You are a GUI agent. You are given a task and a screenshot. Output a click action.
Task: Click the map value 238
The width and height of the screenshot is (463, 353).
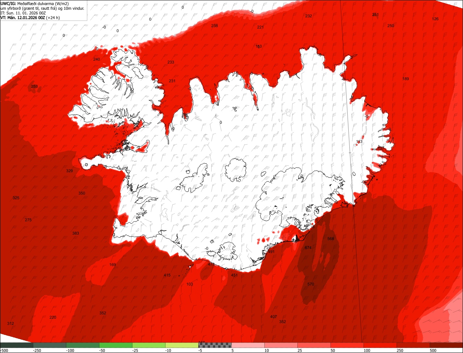coord(214,26)
